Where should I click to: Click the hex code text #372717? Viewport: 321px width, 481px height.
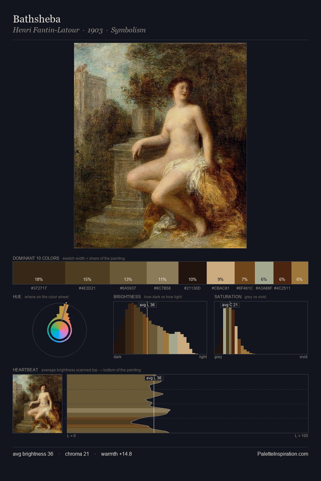[39, 288]
